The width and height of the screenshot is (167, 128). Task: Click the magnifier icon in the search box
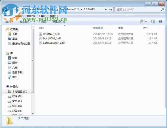click(x=162, y=10)
